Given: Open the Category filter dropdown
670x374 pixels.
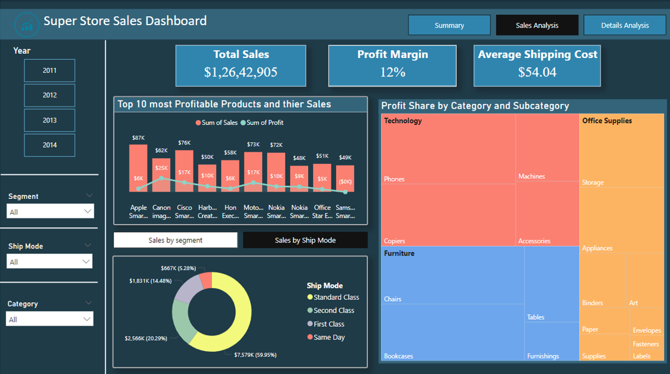Looking at the screenshot, I should (50, 318).
